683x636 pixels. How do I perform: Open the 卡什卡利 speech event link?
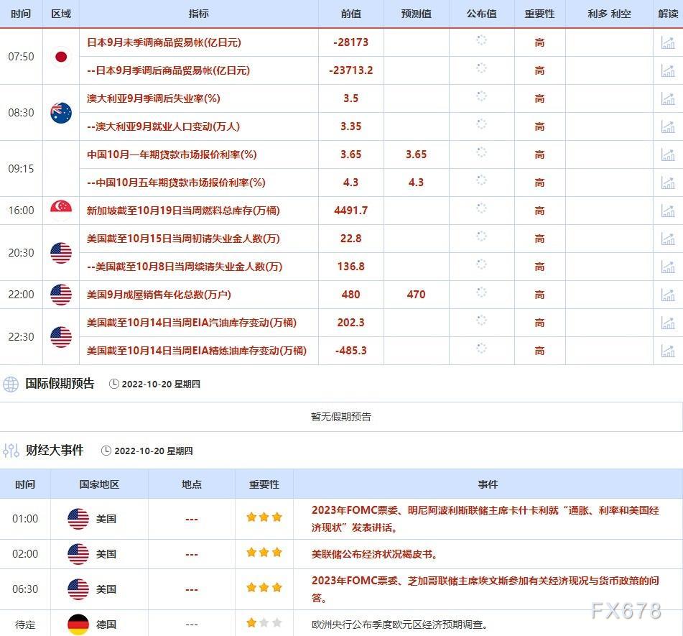tap(485, 519)
